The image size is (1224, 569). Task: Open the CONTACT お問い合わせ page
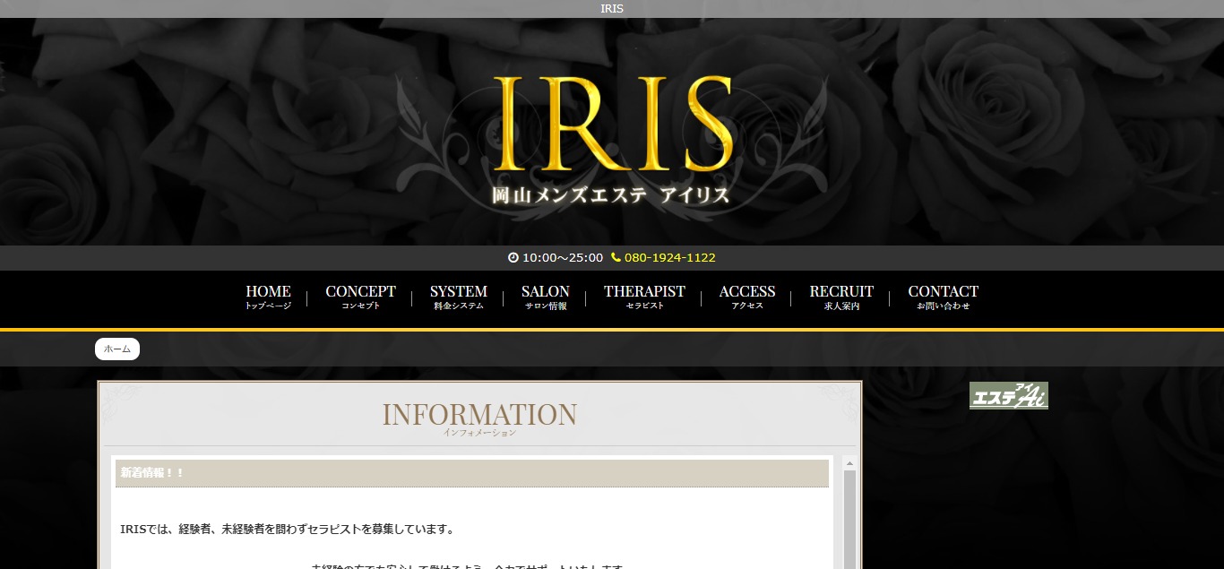(943, 297)
